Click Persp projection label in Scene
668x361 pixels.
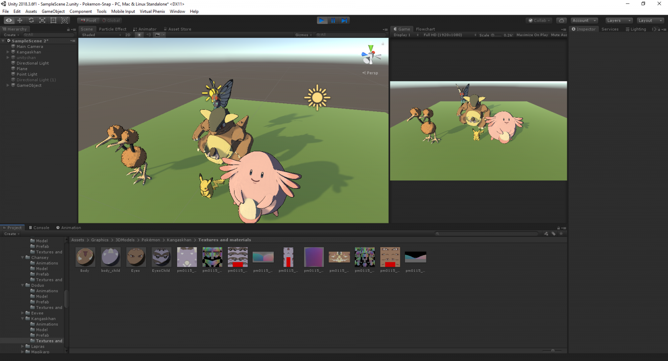point(370,73)
